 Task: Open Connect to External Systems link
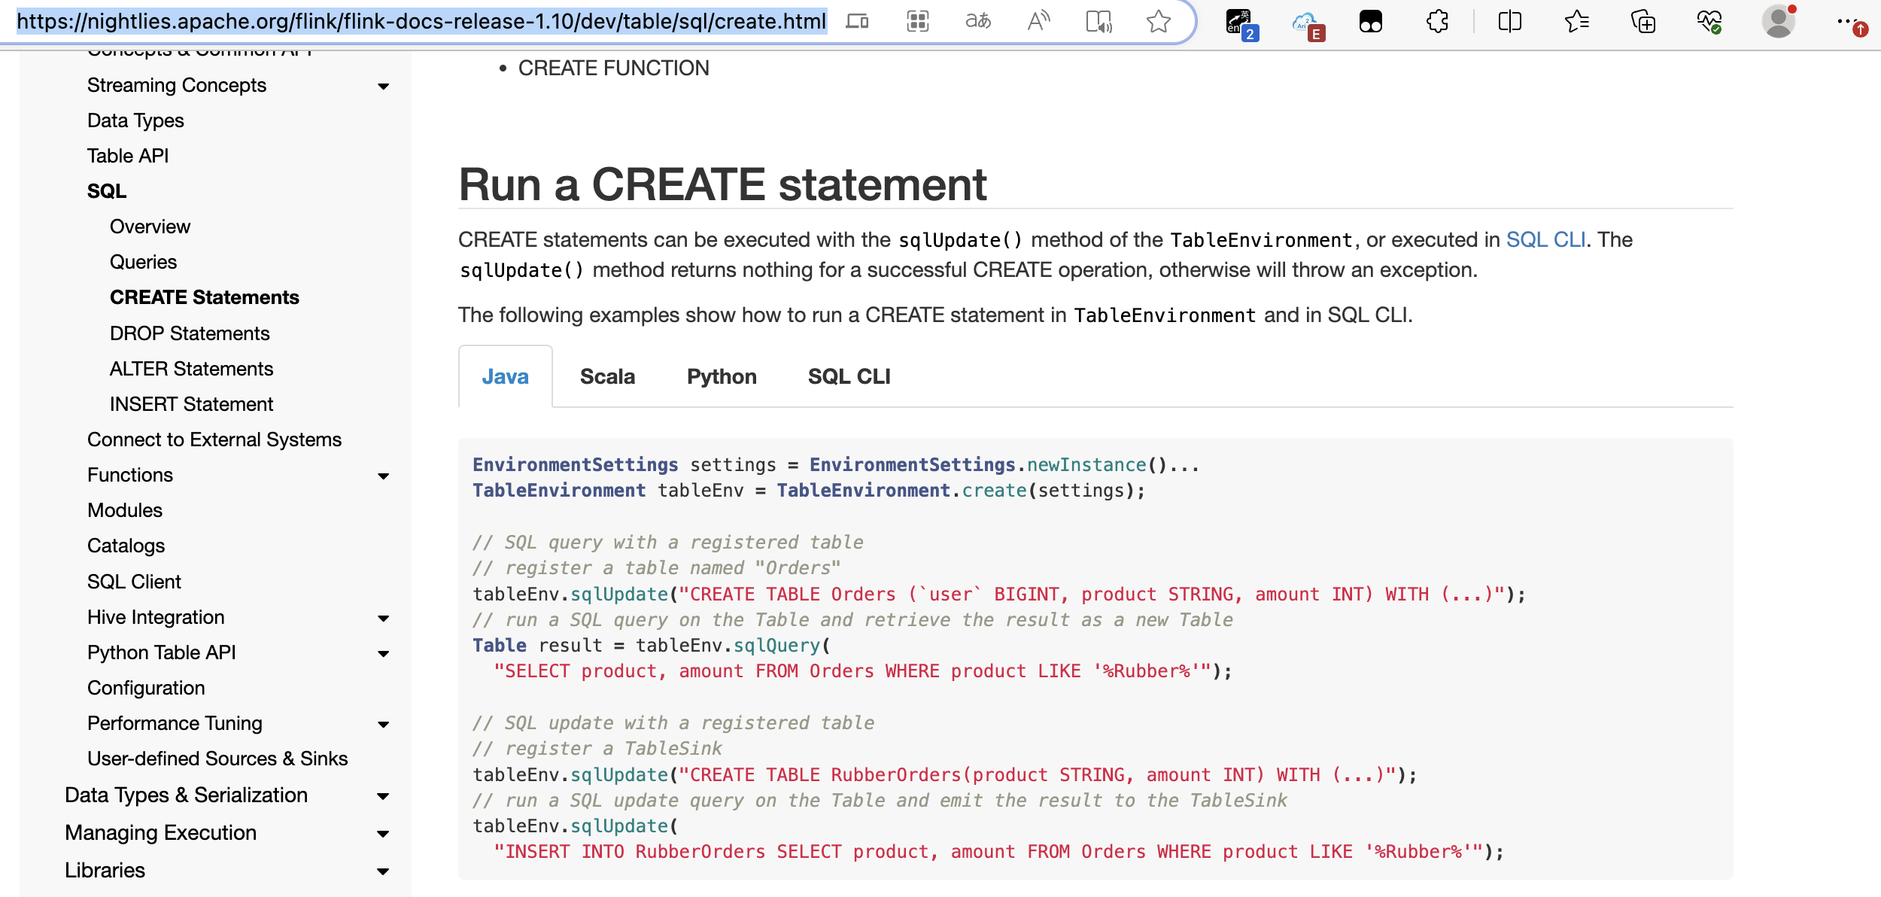(x=214, y=439)
